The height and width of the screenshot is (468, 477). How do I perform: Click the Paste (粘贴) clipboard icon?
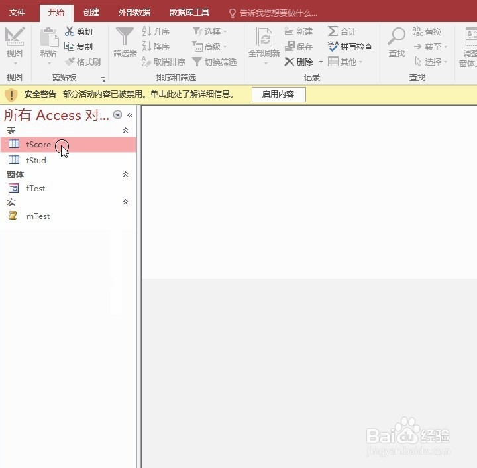48,37
